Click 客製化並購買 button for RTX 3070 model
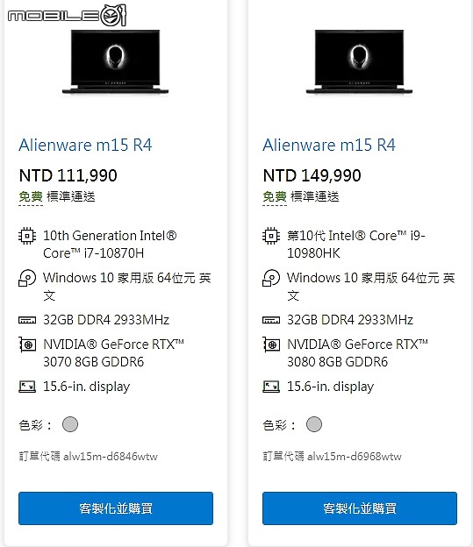The width and height of the screenshot is (473, 547). [116, 508]
